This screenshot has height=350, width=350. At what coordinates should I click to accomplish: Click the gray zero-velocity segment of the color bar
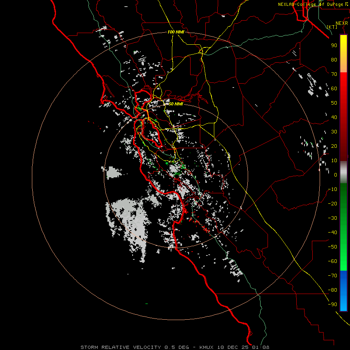pos(343,172)
